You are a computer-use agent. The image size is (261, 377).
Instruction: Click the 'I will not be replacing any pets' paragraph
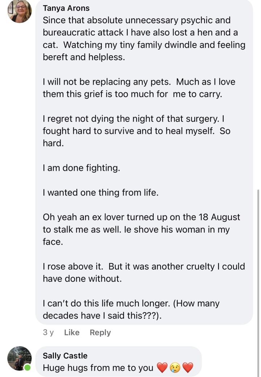[139, 88]
